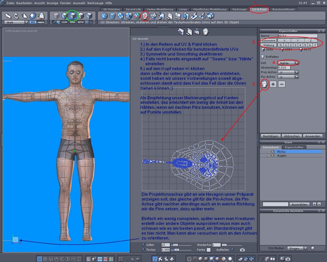327x262 pixels.
Task: Switch to the Vertex-Modellierung tab
Action: click(160, 9)
